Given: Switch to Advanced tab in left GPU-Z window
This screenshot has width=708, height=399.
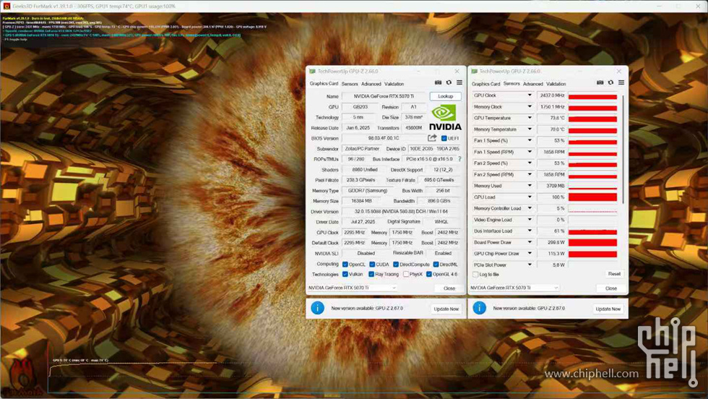Looking at the screenshot, I should coord(371,84).
